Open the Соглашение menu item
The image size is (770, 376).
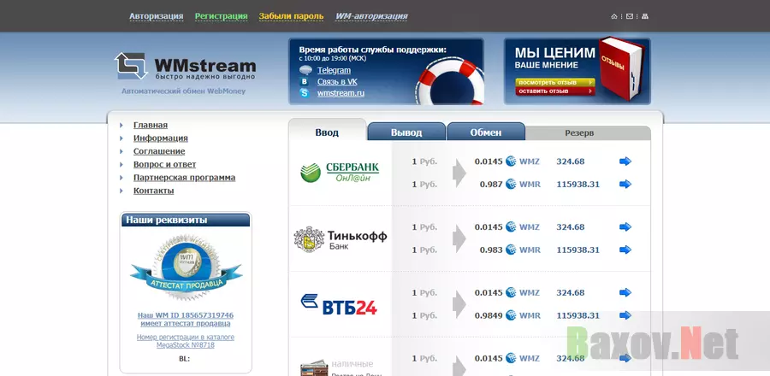(159, 151)
